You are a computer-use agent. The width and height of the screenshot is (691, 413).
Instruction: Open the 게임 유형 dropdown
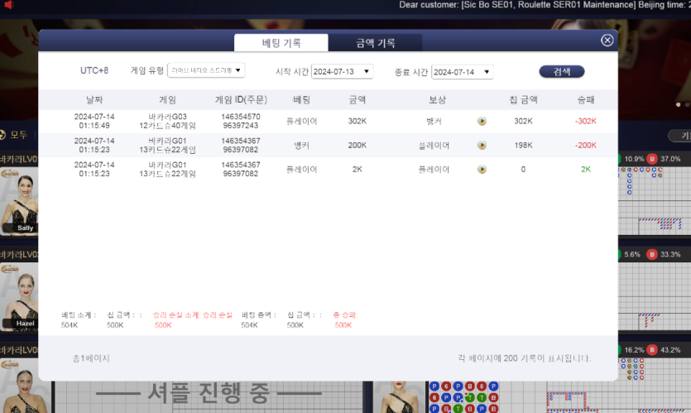[x=206, y=71]
